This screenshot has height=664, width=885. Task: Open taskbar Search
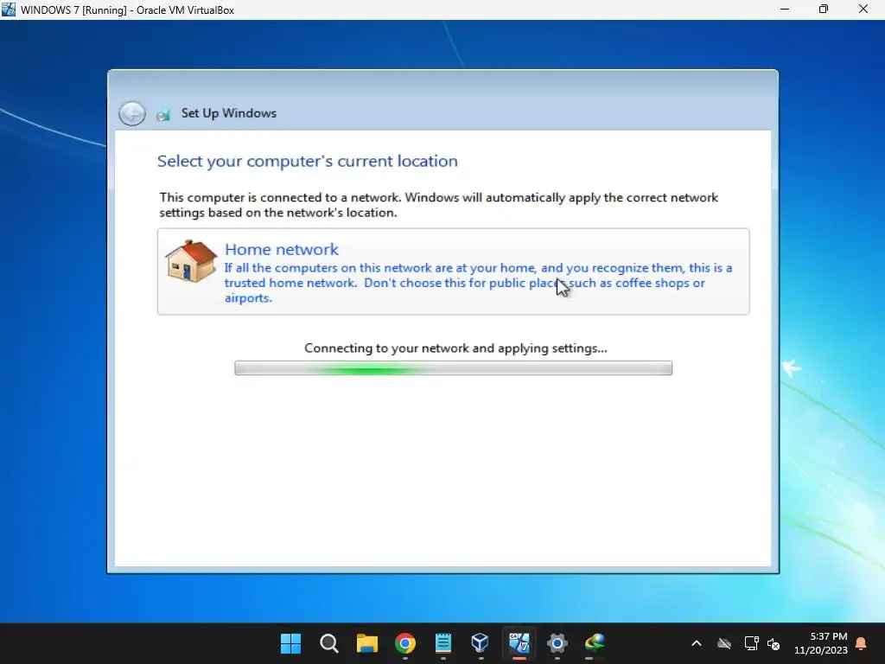pos(328,643)
